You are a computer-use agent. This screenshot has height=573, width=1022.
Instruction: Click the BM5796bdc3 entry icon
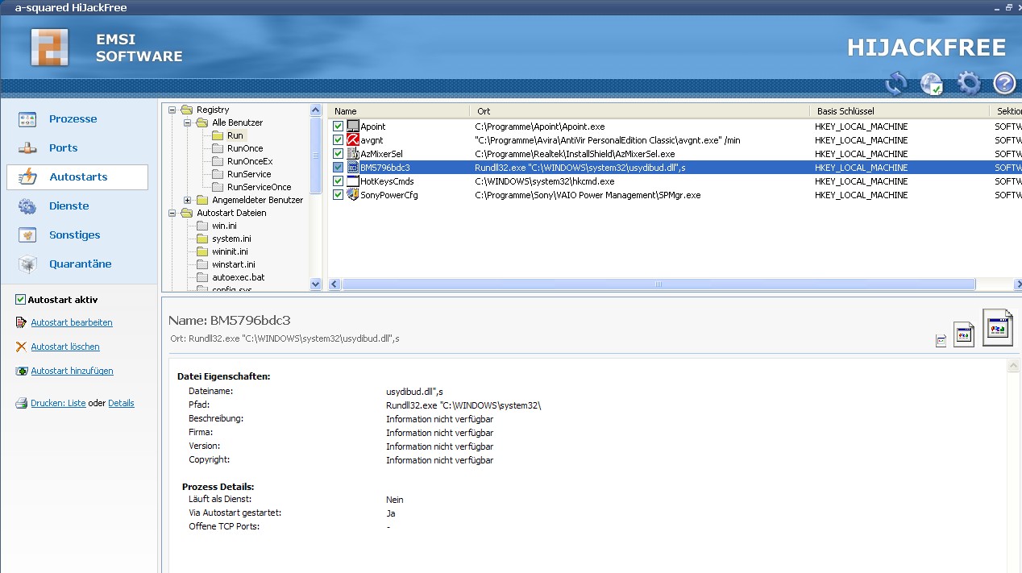[353, 168]
